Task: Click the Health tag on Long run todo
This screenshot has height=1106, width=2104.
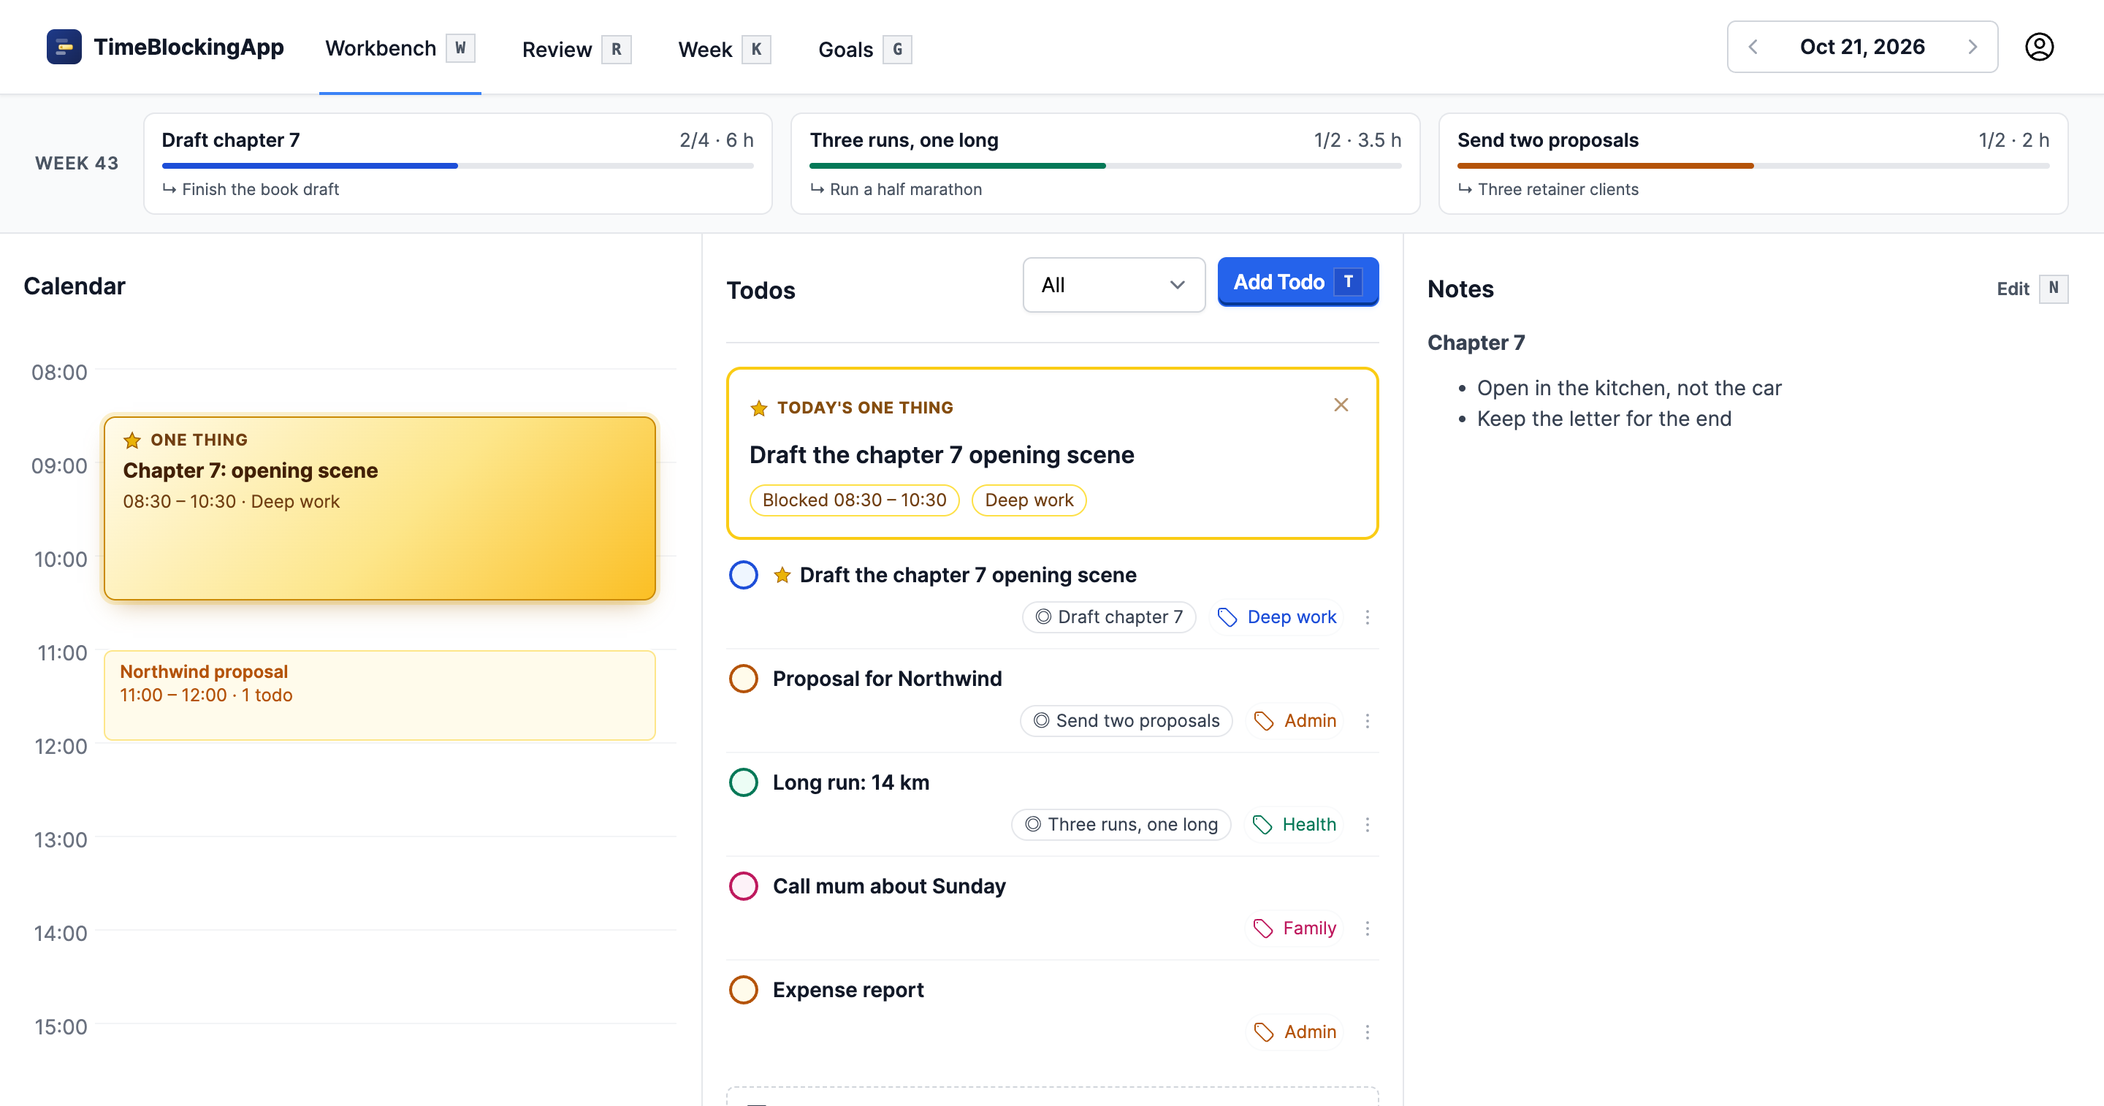Action: 1294,824
